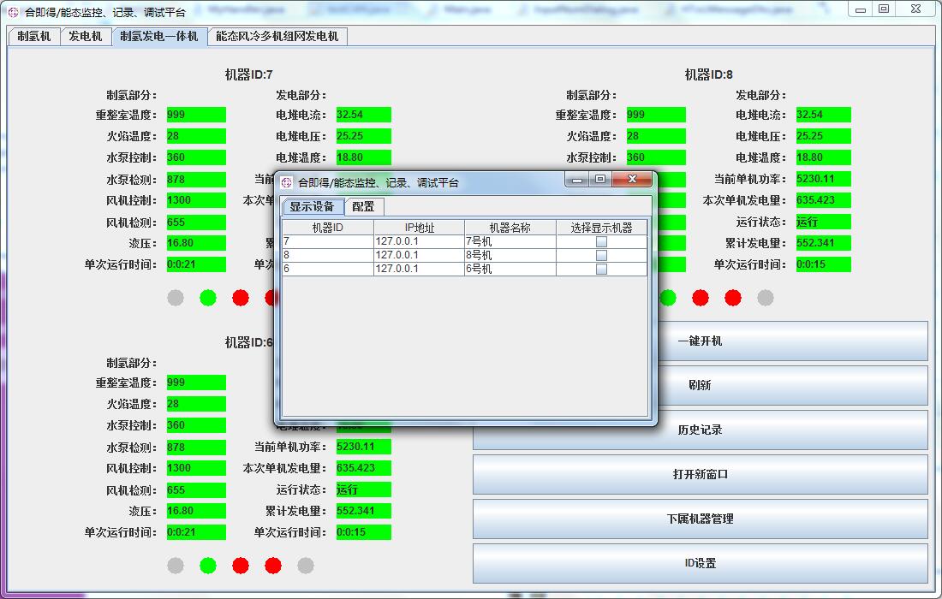942x599 pixels.
Task: Click the 刷新 button
Action: click(700, 385)
